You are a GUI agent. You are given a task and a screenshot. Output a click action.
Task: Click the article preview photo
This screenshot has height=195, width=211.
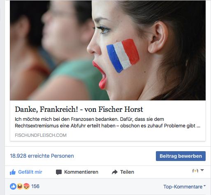[x=108, y=50]
